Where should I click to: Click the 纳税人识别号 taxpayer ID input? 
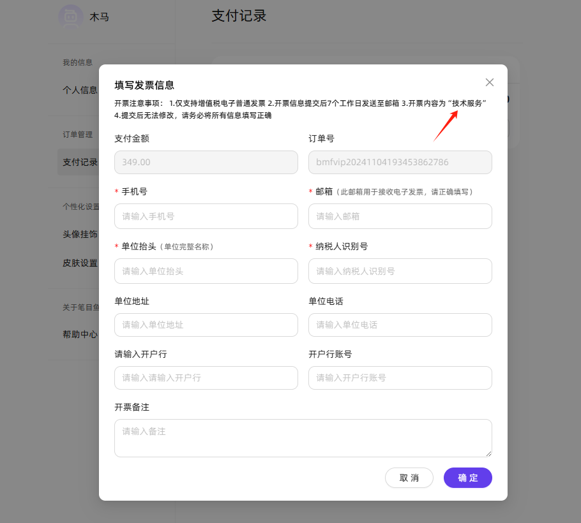pyautogui.click(x=400, y=271)
